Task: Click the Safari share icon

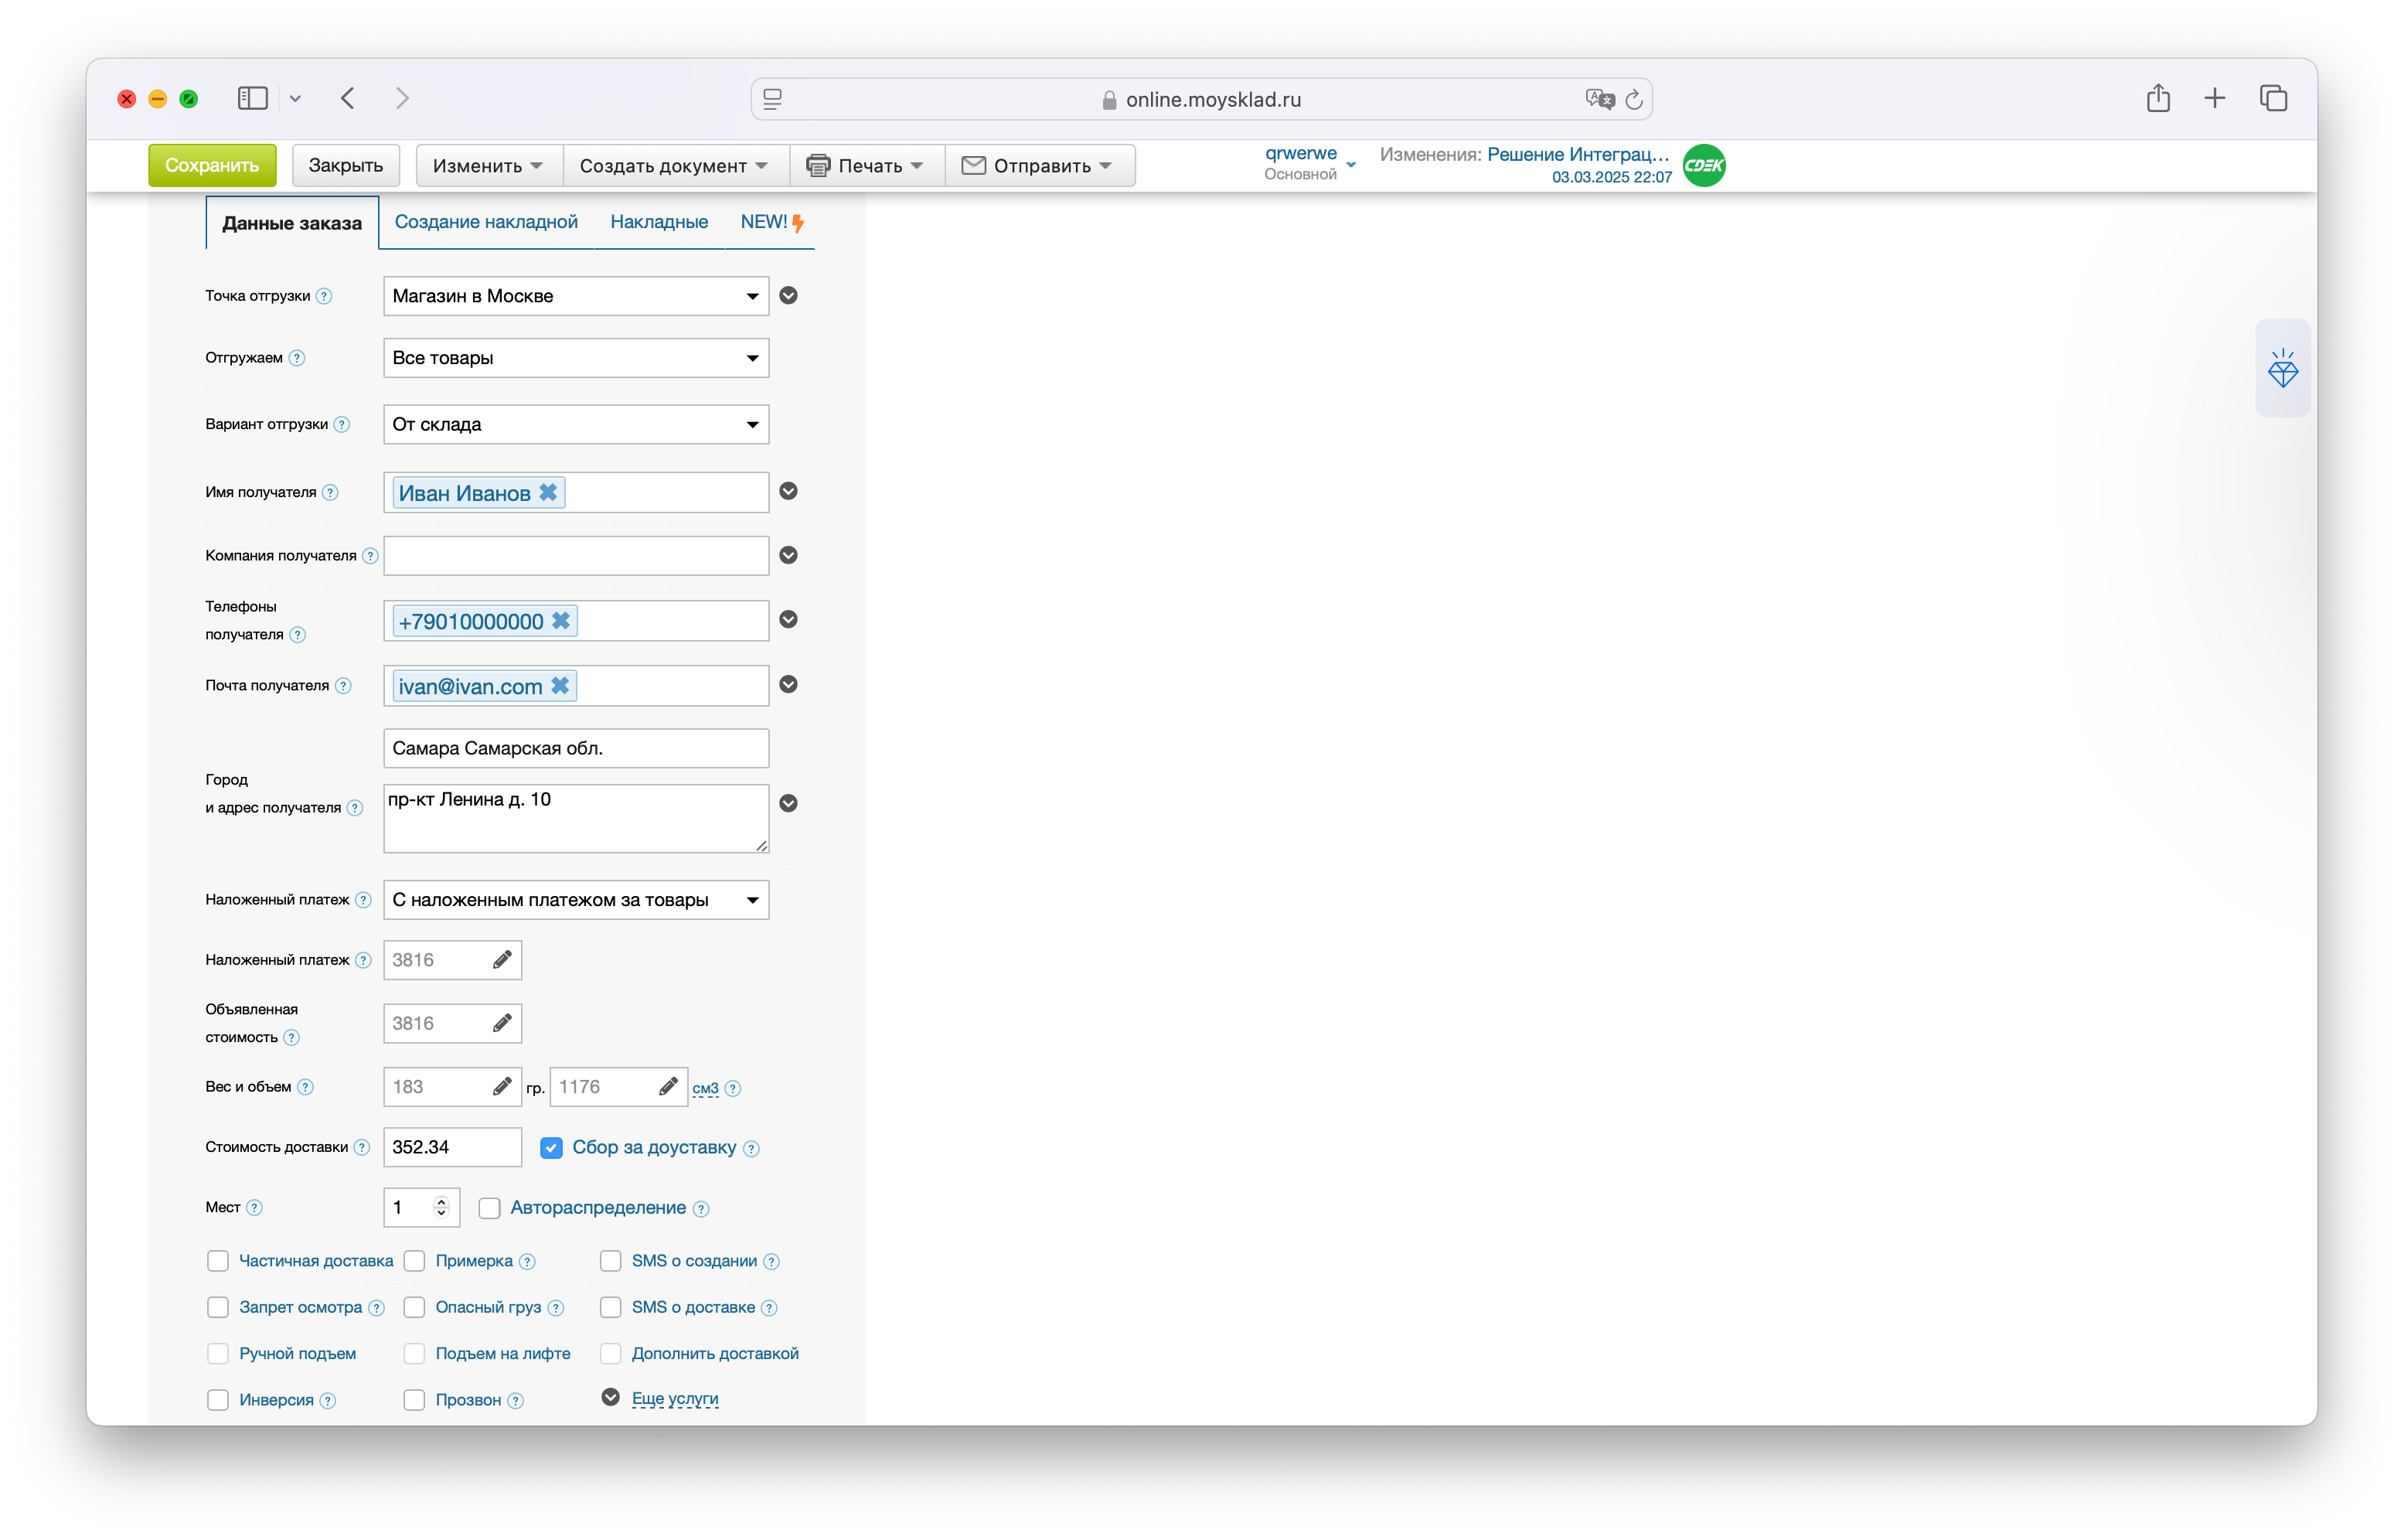Action: [x=2157, y=98]
